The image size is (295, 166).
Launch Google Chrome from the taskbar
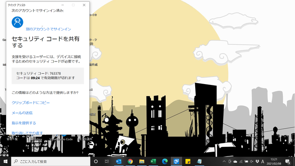click(130, 161)
